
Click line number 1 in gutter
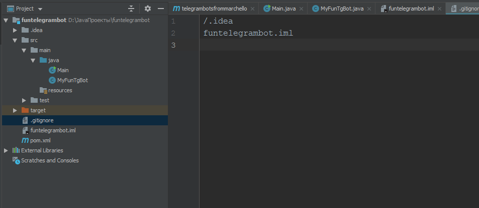click(174, 22)
